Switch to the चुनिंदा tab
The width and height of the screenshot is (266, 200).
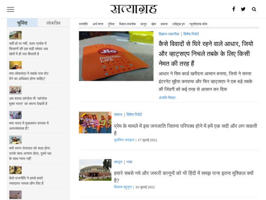click(x=22, y=23)
